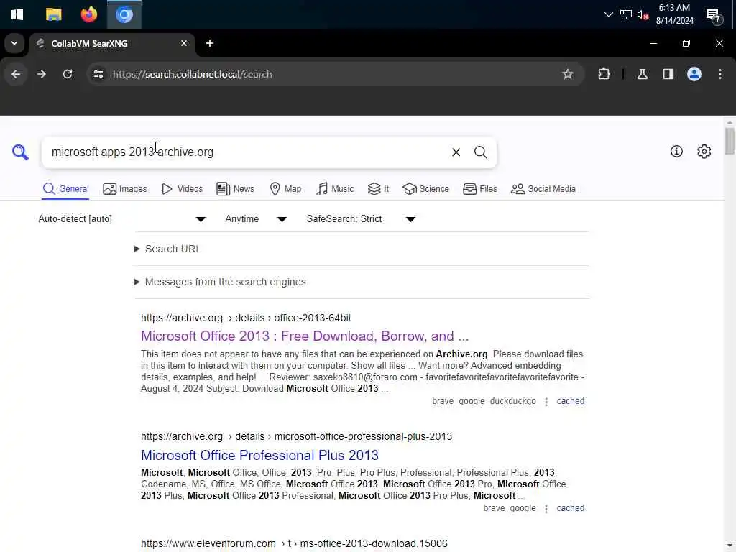
Task: Open File Explorer from the taskbar
Action: click(53, 14)
